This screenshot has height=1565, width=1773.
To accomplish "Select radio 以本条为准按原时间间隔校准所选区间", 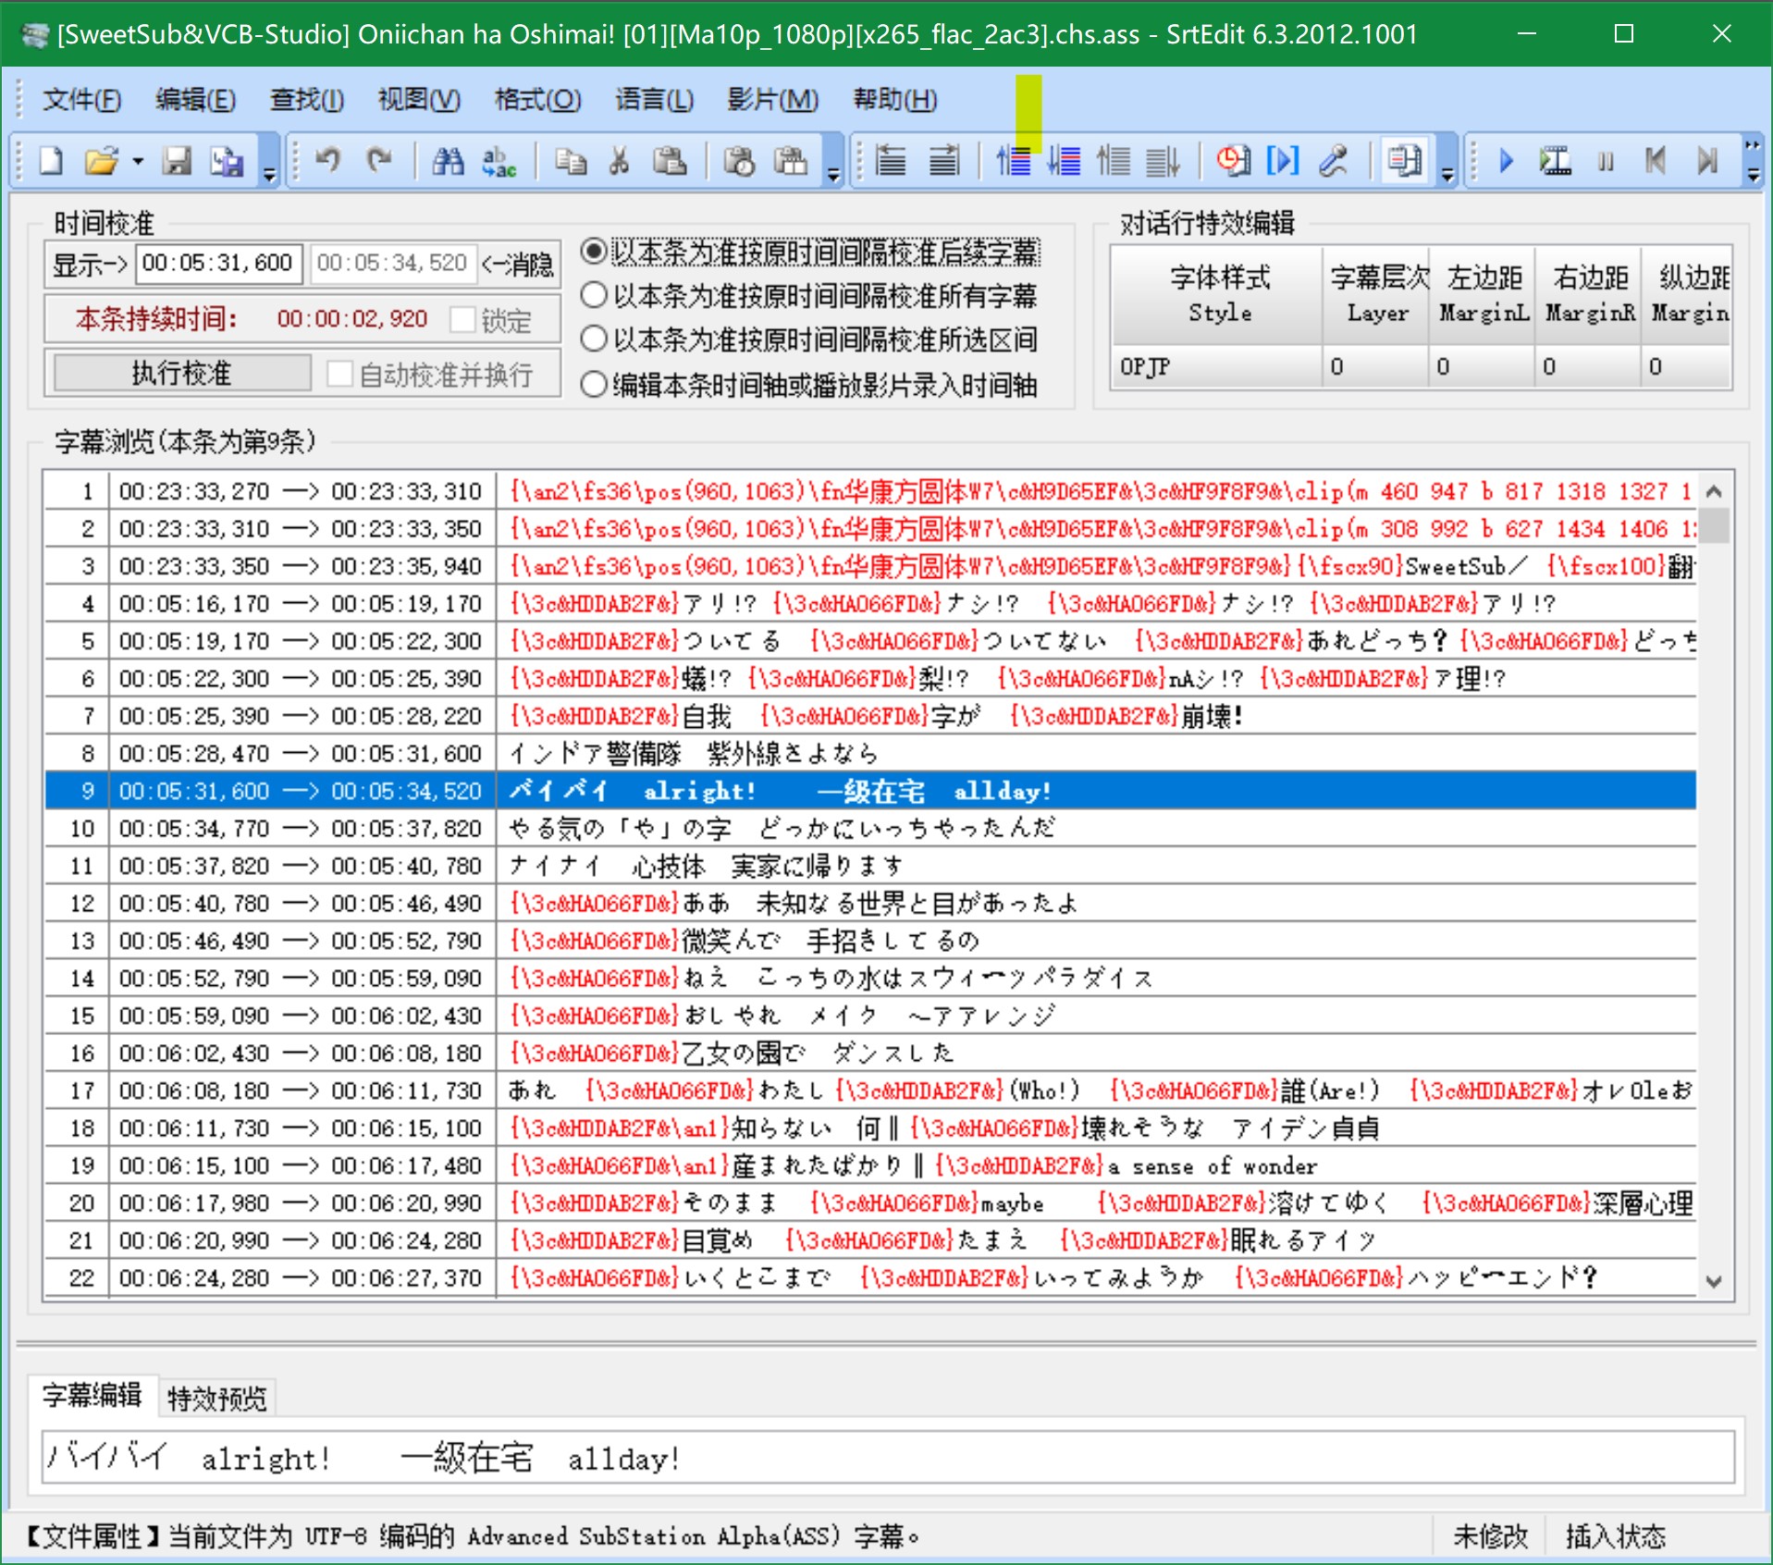I will click(810, 339).
